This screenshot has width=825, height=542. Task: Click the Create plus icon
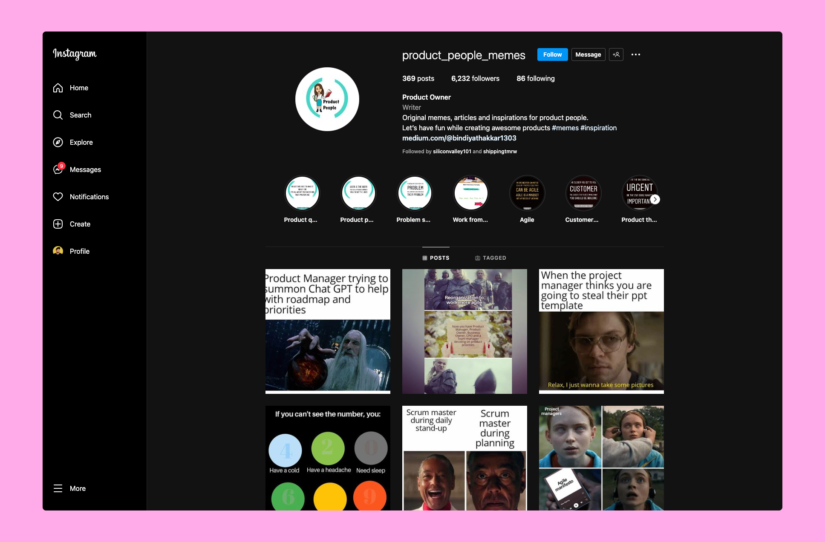click(58, 223)
